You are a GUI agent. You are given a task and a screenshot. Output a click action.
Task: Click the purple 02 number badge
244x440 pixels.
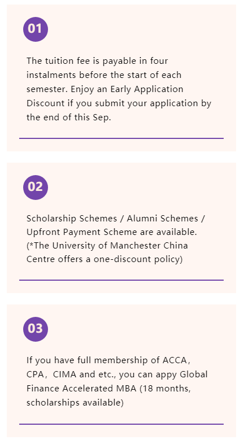[x=36, y=187]
